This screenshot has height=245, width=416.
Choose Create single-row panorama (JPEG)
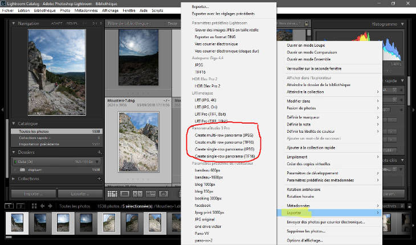(x=225, y=149)
